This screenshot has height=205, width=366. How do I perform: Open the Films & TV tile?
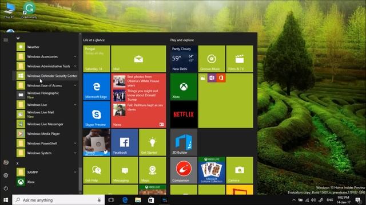point(240,59)
